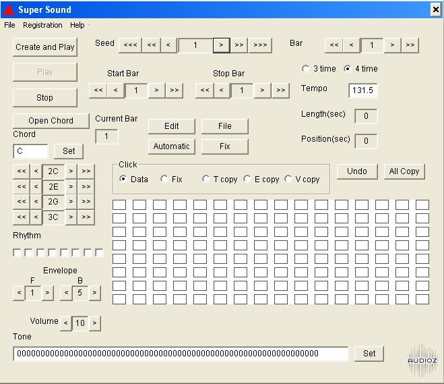Advance Bar by one (>)
This screenshot has height=384, width=444.
point(393,45)
